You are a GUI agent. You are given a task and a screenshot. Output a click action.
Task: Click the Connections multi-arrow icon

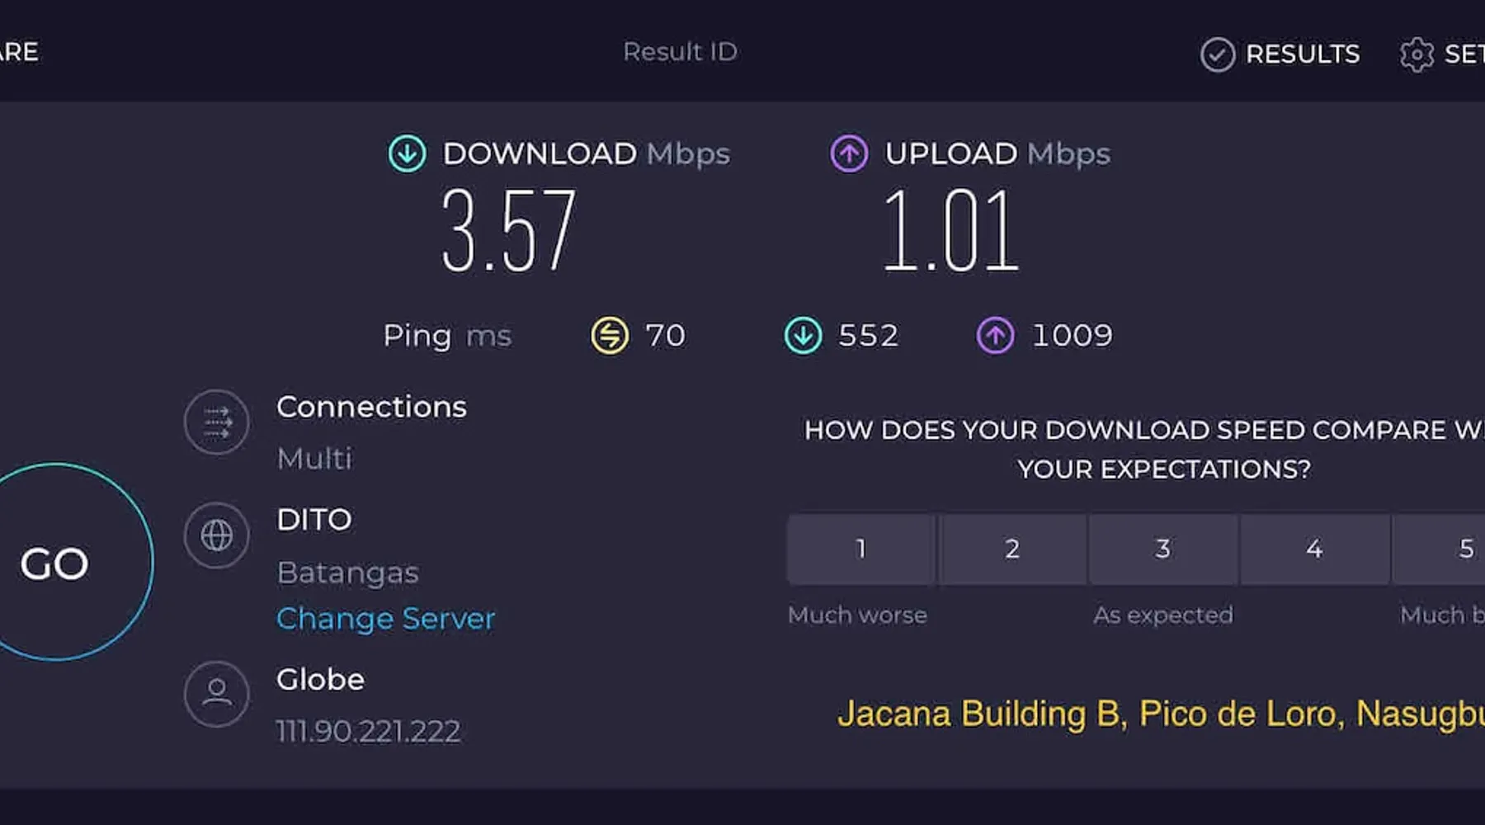pyautogui.click(x=216, y=422)
